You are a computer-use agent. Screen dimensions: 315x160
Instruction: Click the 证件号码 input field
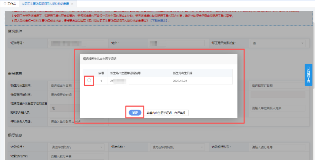coord(76,43)
